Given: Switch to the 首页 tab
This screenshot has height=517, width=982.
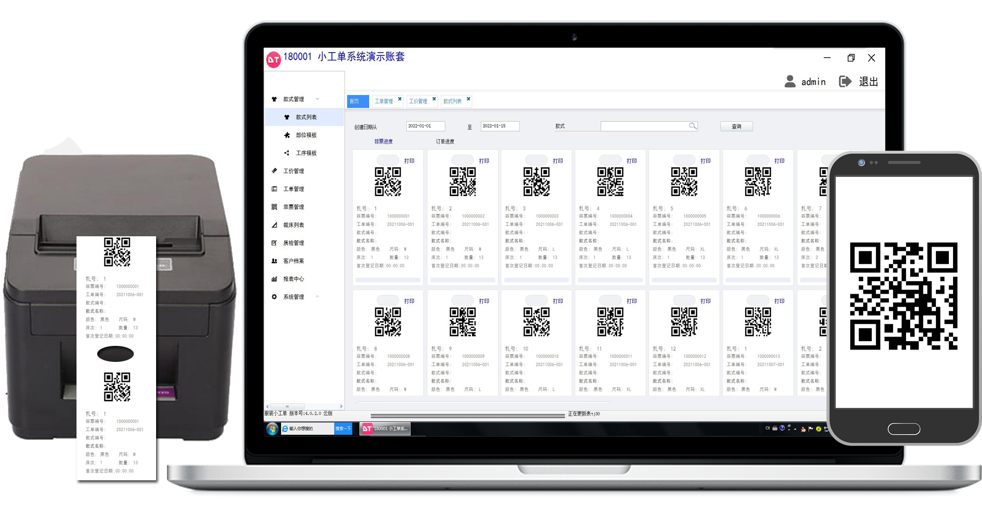Looking at the screenshot, I should pyautogui.click(x=358, y=101).
